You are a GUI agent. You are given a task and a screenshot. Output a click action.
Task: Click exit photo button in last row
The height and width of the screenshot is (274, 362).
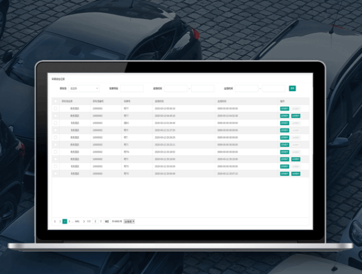(x=296, y=174)
